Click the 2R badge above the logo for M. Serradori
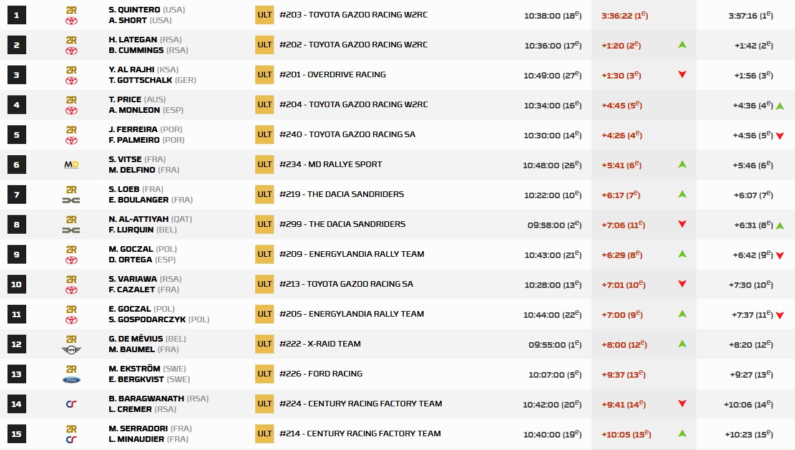Screen dimensions: 795x450 (x=71, y=429)
